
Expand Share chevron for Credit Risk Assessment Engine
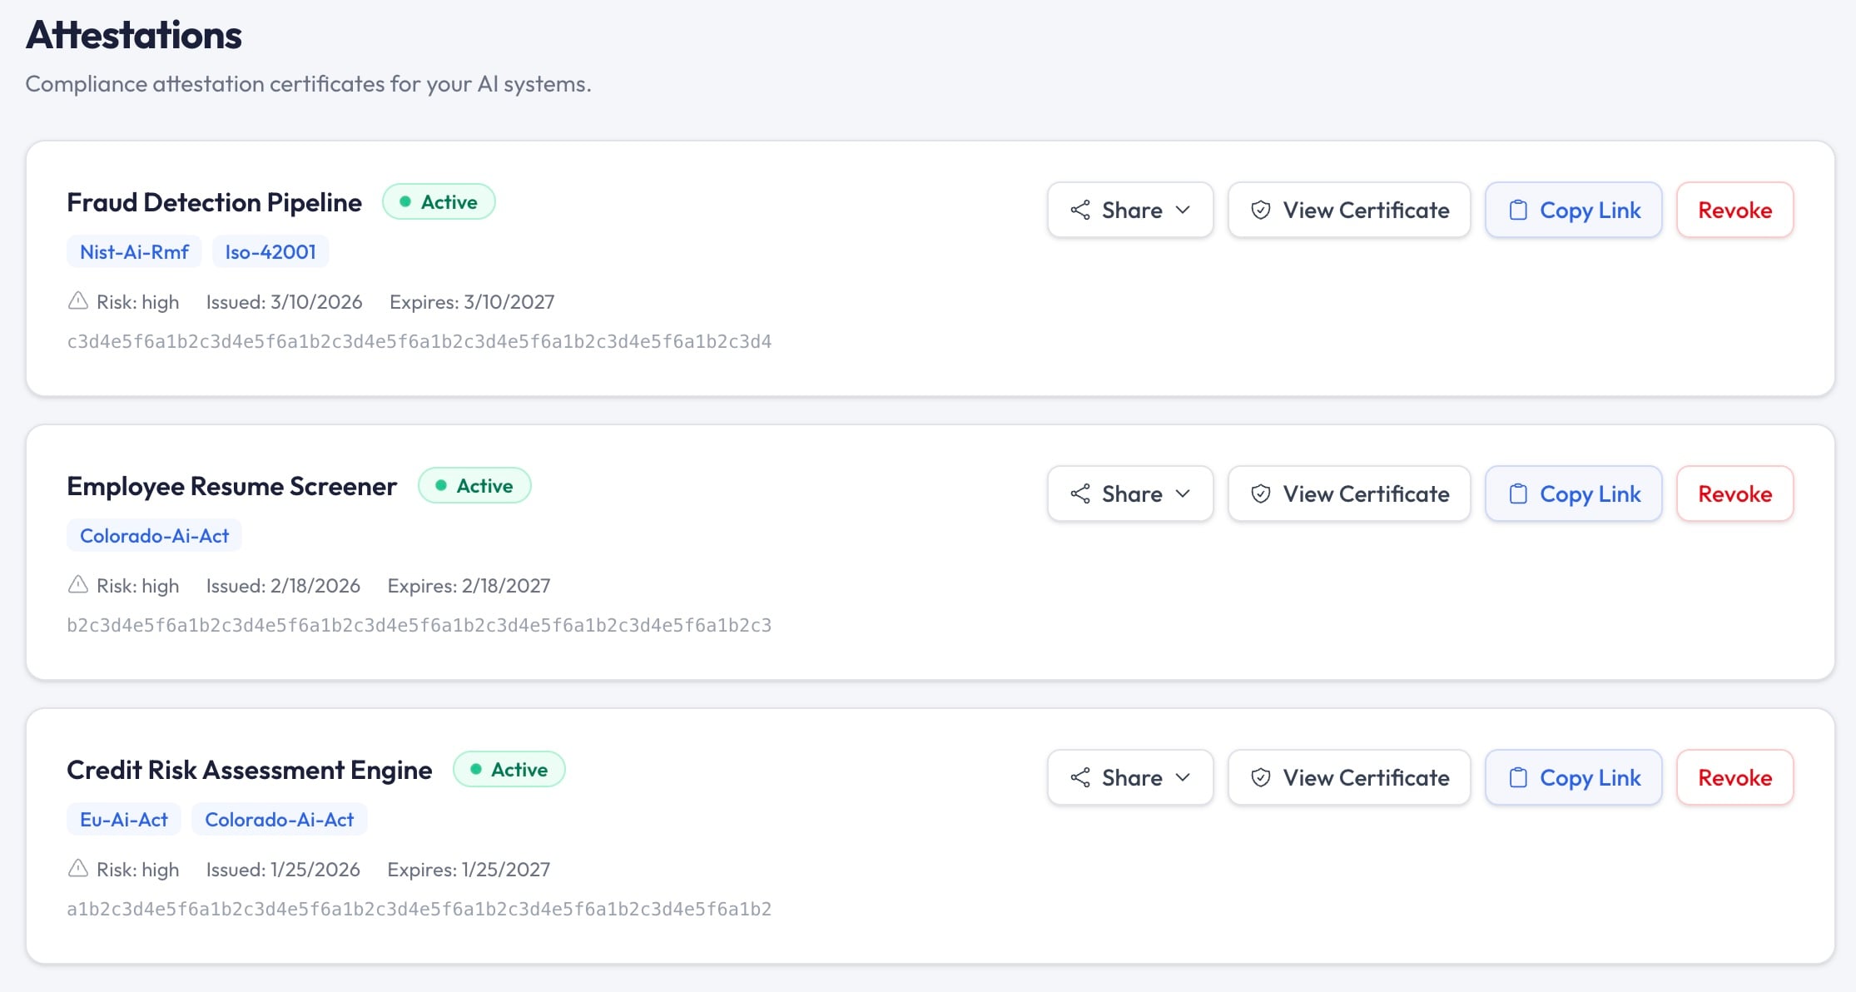click(1184, 777)
